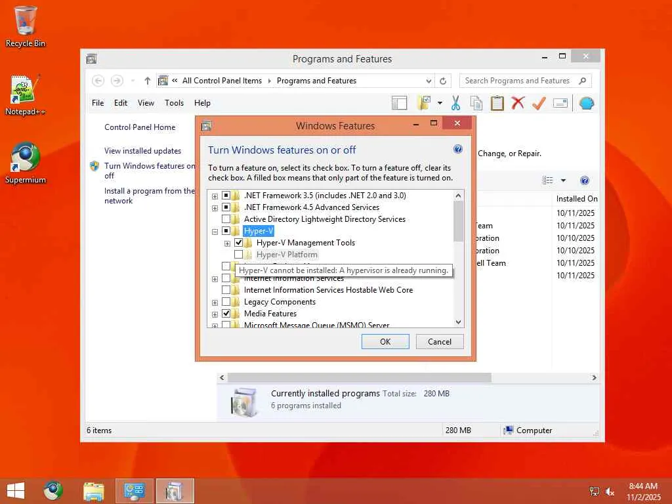Open the Tools menu

[x=174, y=103]
